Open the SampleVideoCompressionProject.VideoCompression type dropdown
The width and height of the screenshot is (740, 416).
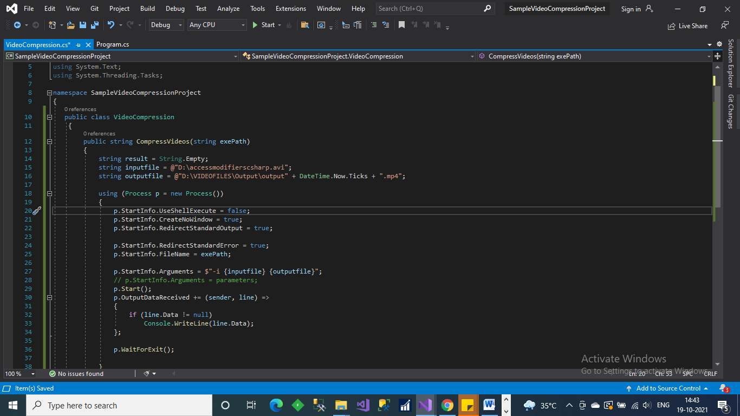[x=359, y=56]
